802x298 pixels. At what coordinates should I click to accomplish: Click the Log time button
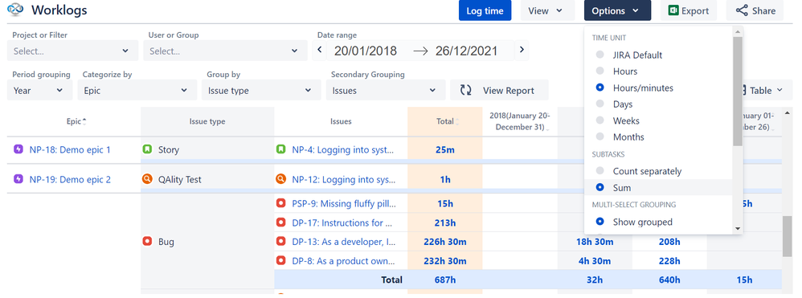(485, 10)
